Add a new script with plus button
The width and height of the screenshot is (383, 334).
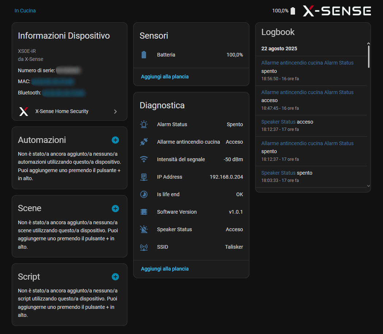pyautogui.click(x=115, y=277)
